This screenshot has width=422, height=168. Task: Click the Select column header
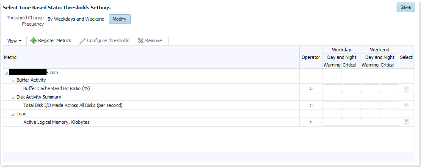pyautogui.click(x=406, y=57)
